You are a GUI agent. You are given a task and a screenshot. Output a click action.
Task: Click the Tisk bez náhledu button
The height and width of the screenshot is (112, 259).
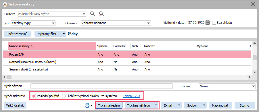139,105
